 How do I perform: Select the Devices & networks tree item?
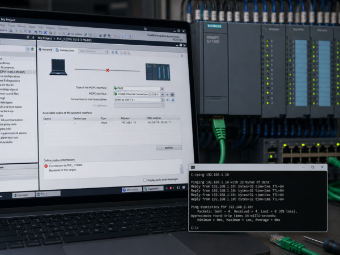[x=7, y=67]
